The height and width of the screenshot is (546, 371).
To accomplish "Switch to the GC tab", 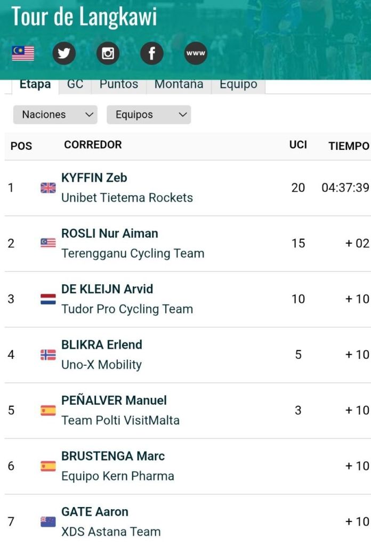I will point(75,85).
